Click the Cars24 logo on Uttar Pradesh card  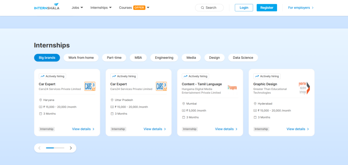point(161,86)
